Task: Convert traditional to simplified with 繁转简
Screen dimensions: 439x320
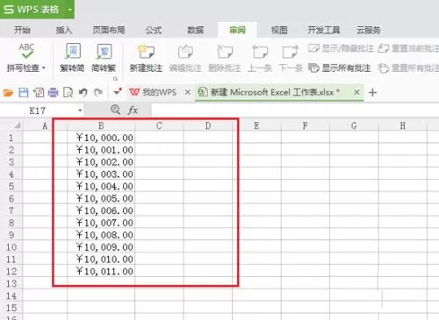Action: pos(72,57)
